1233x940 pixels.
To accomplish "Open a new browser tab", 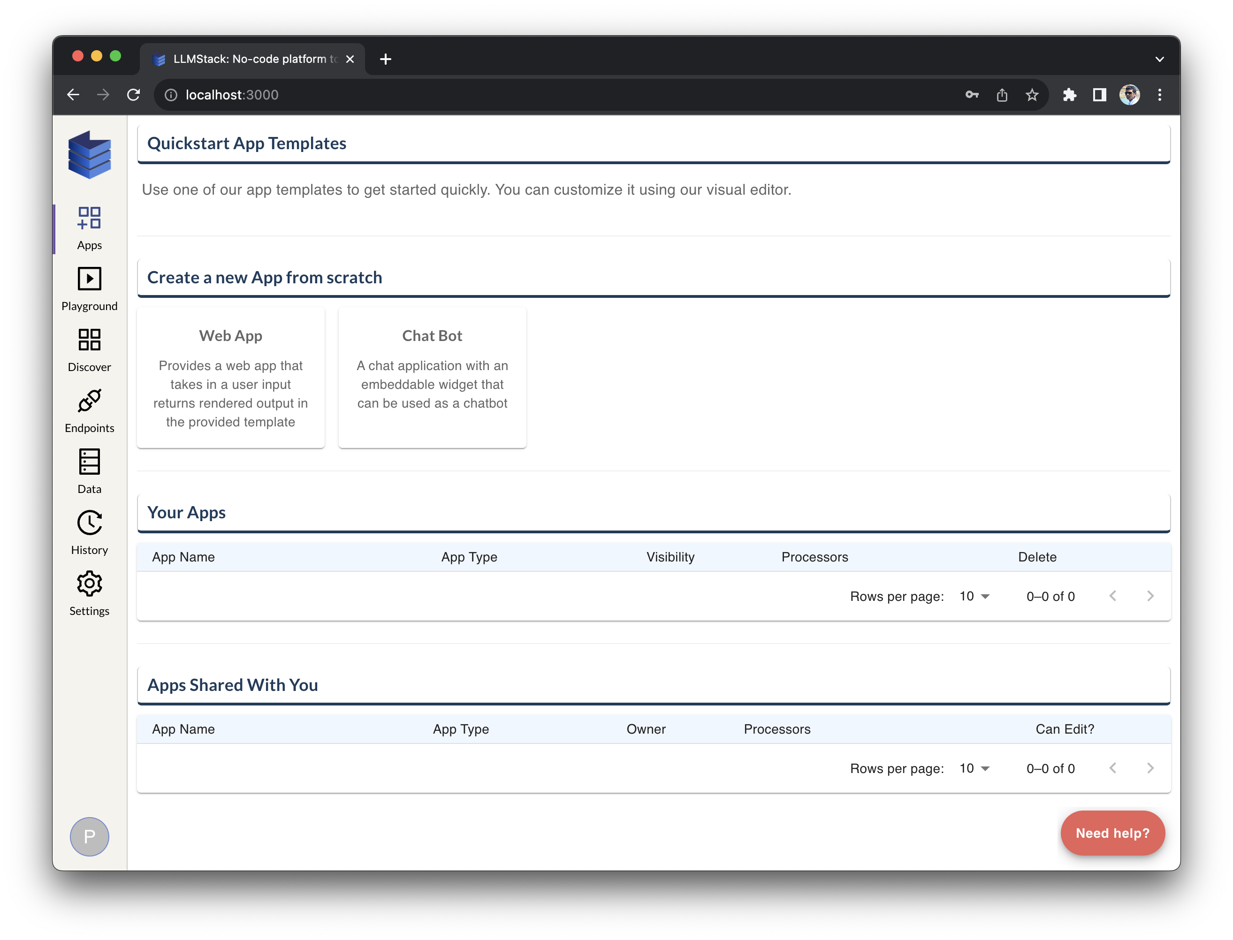I will point(385,59).
